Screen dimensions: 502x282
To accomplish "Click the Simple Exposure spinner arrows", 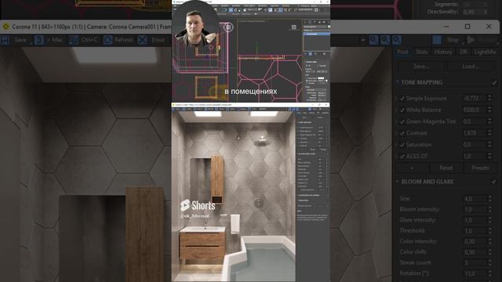I will (x=489, y=99).
